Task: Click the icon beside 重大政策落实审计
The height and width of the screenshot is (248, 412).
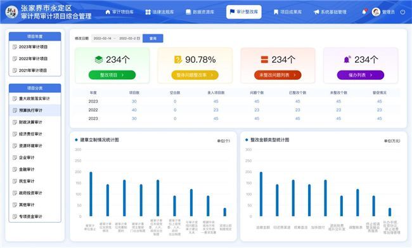Action: (x=15, y=98)
